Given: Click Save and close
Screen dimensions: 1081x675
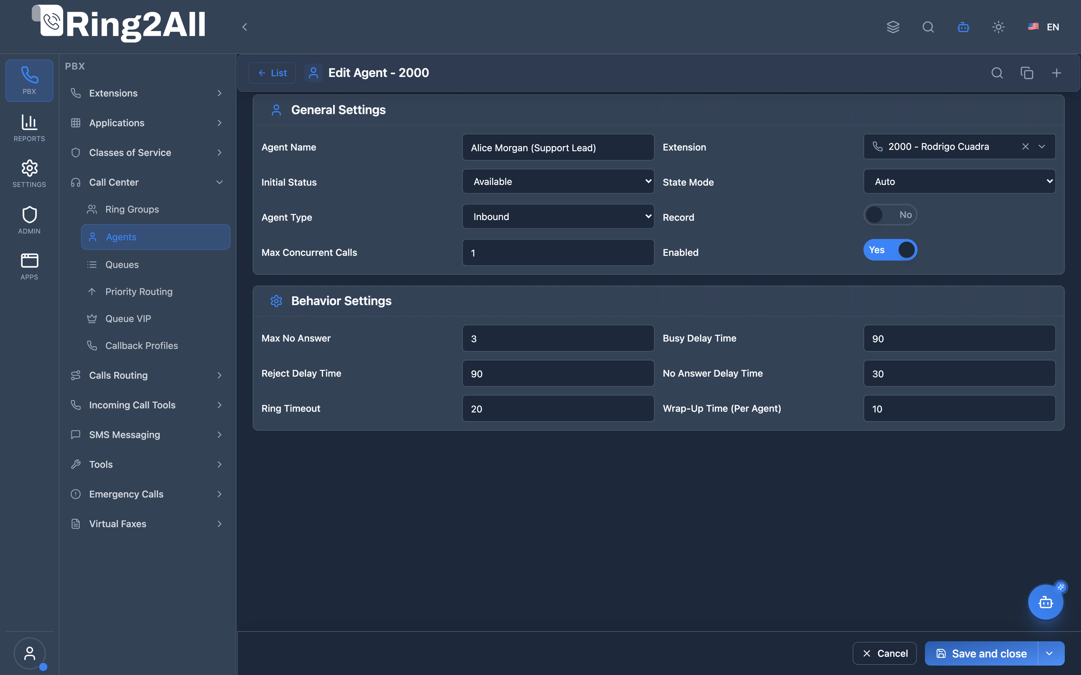Looking at the screenshot, I should point(982,653).
